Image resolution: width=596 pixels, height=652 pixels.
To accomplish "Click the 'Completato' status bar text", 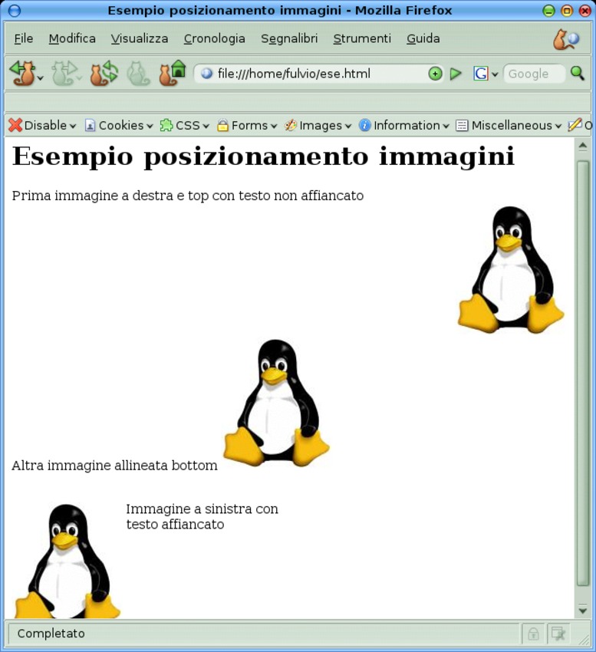I will [x=51, y=634].
